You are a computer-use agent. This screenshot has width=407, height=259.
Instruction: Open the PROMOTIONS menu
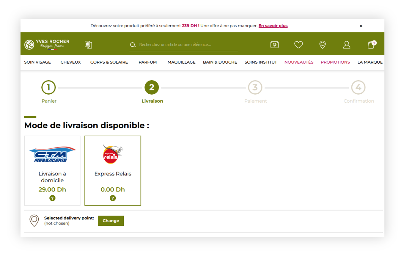click(x=335, y=62)
